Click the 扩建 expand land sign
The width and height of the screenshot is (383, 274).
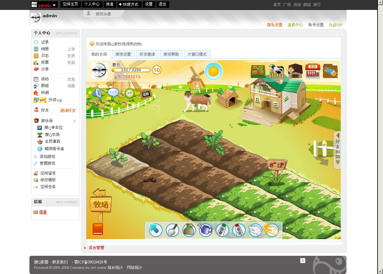click(x=277, y=165)
